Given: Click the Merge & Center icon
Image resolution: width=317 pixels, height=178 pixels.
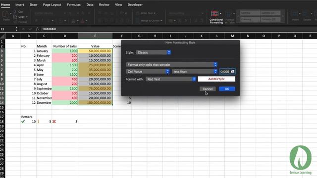Looking at the screenshot, I should pyautogui.click(x=138, y=21).
